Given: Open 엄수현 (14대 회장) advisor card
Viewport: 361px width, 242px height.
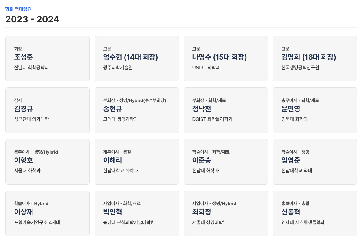Looking at the screenshot, I should coord(137,59).
